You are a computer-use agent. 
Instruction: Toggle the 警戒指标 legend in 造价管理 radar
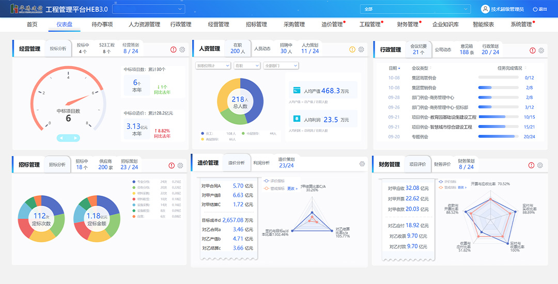point(274,188)
